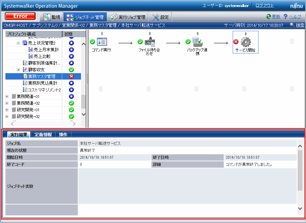Click details panel scroll up arrow
306x223 pixels.
click(300, 146)
